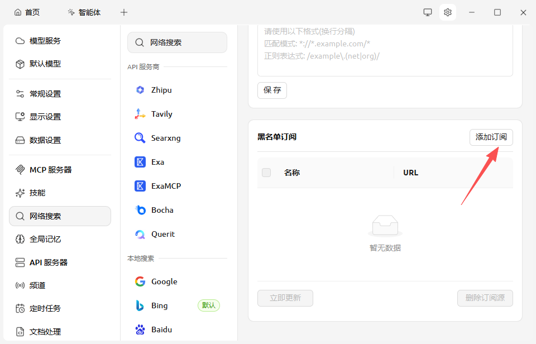Open the 首页 home tab
536x344 pixels.
(27, 13)
